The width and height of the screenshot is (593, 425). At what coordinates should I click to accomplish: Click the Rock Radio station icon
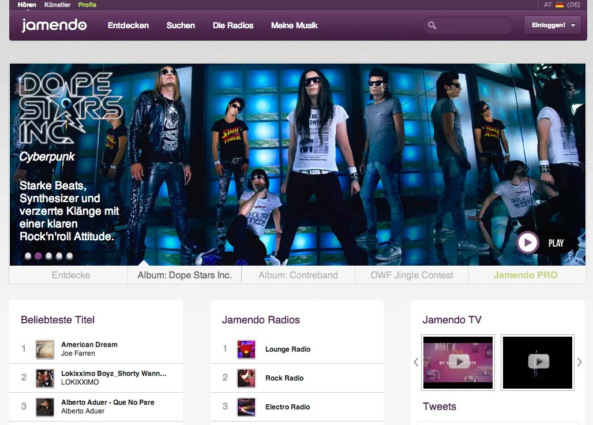[246, 378]
